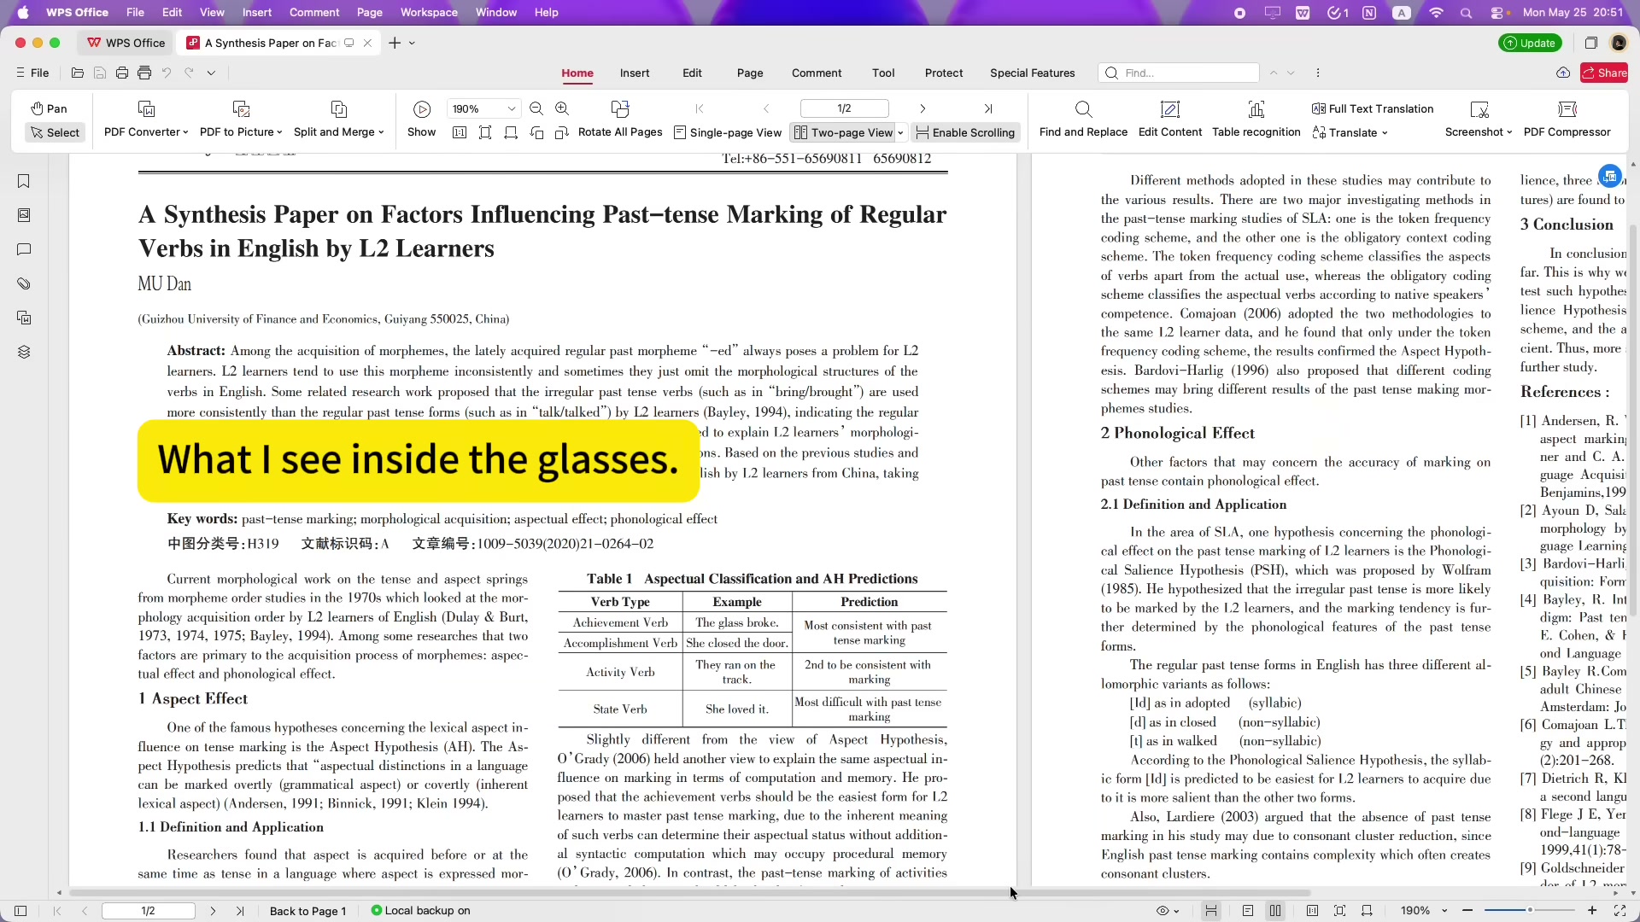1640x922 pixels.
Task: Click the ribbon page number field
Action: click(x=844, y=109)
